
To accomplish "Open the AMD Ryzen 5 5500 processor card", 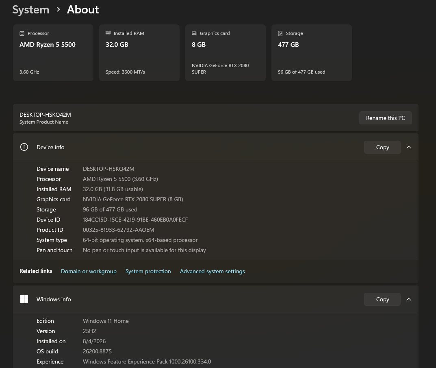I will click(53, 53).
